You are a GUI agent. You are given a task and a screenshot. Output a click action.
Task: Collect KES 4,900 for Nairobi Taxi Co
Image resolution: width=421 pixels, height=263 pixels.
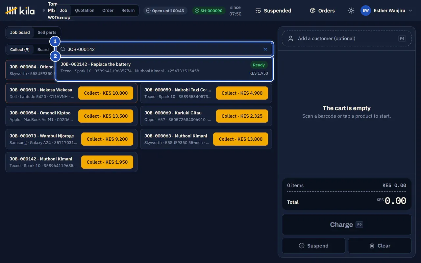(x=242, y=93)
